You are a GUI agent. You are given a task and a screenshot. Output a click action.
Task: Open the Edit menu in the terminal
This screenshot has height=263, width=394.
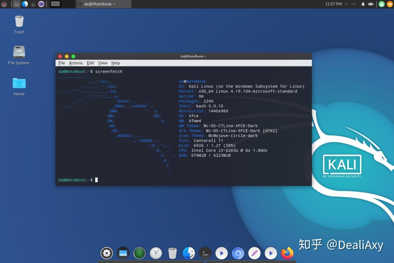[91, 63]
